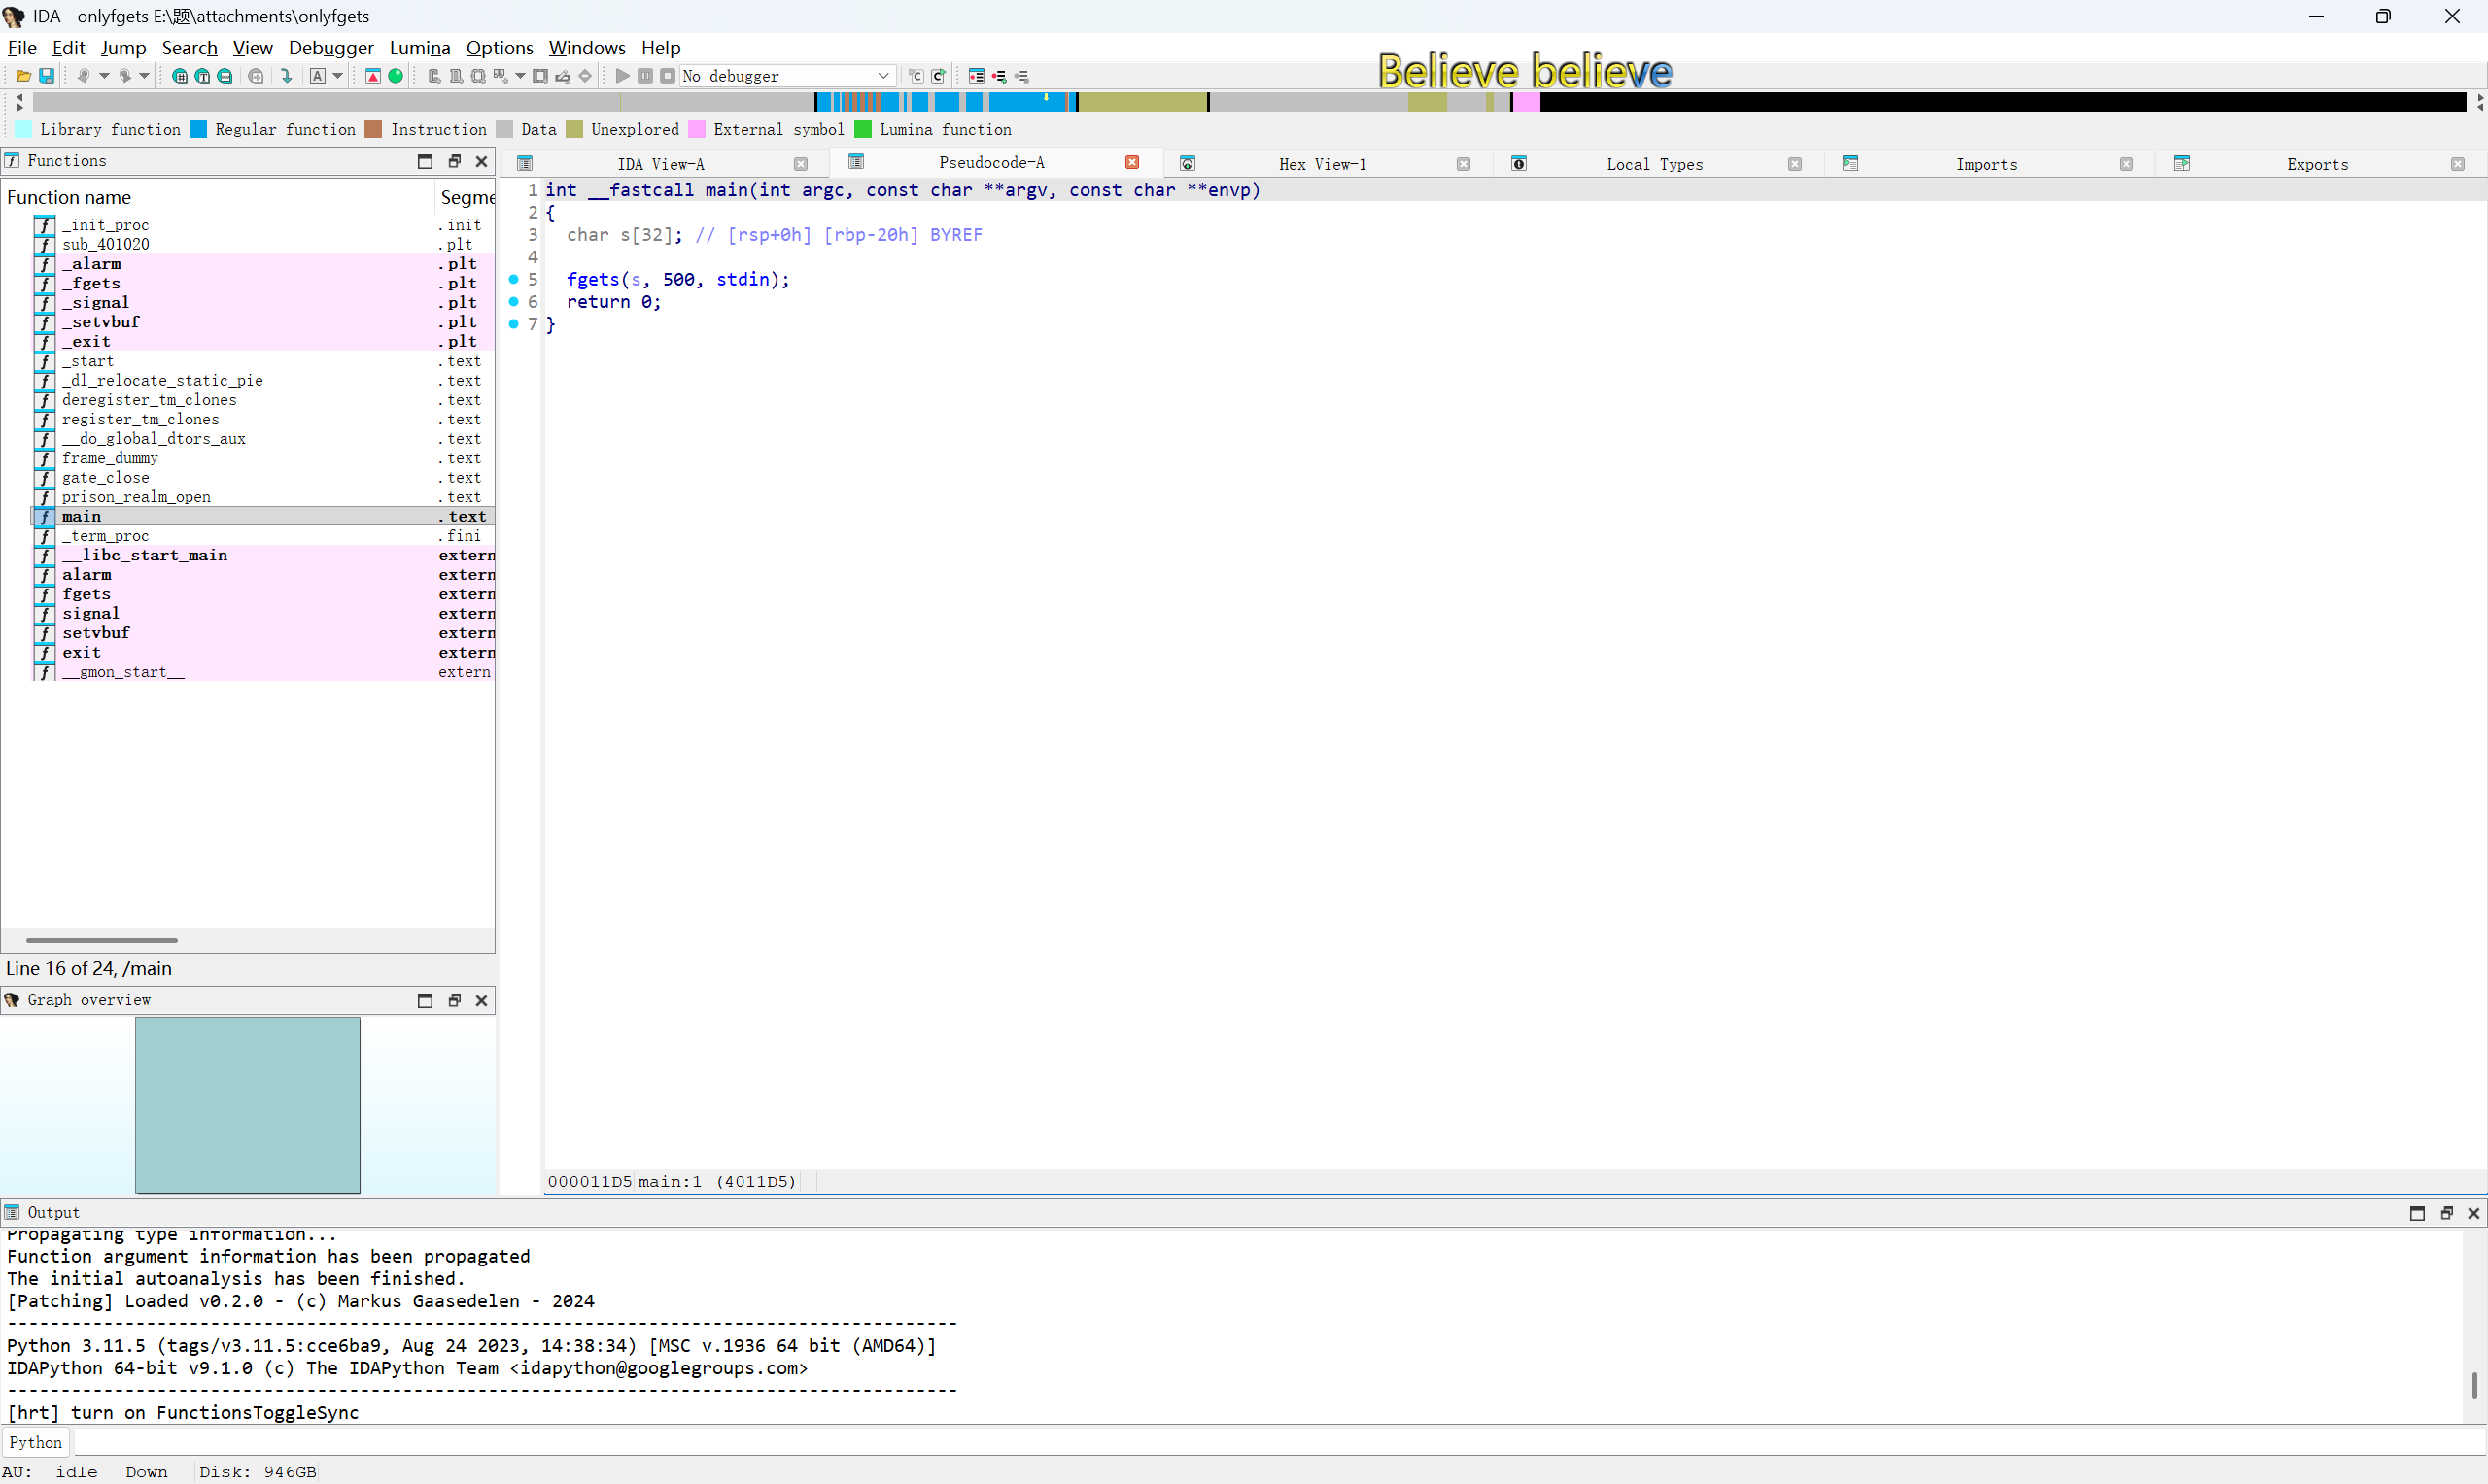Switch to the Hex View-1 tab
Viewport: 2488px width, 1484px height.
[x=1322, y=164]
